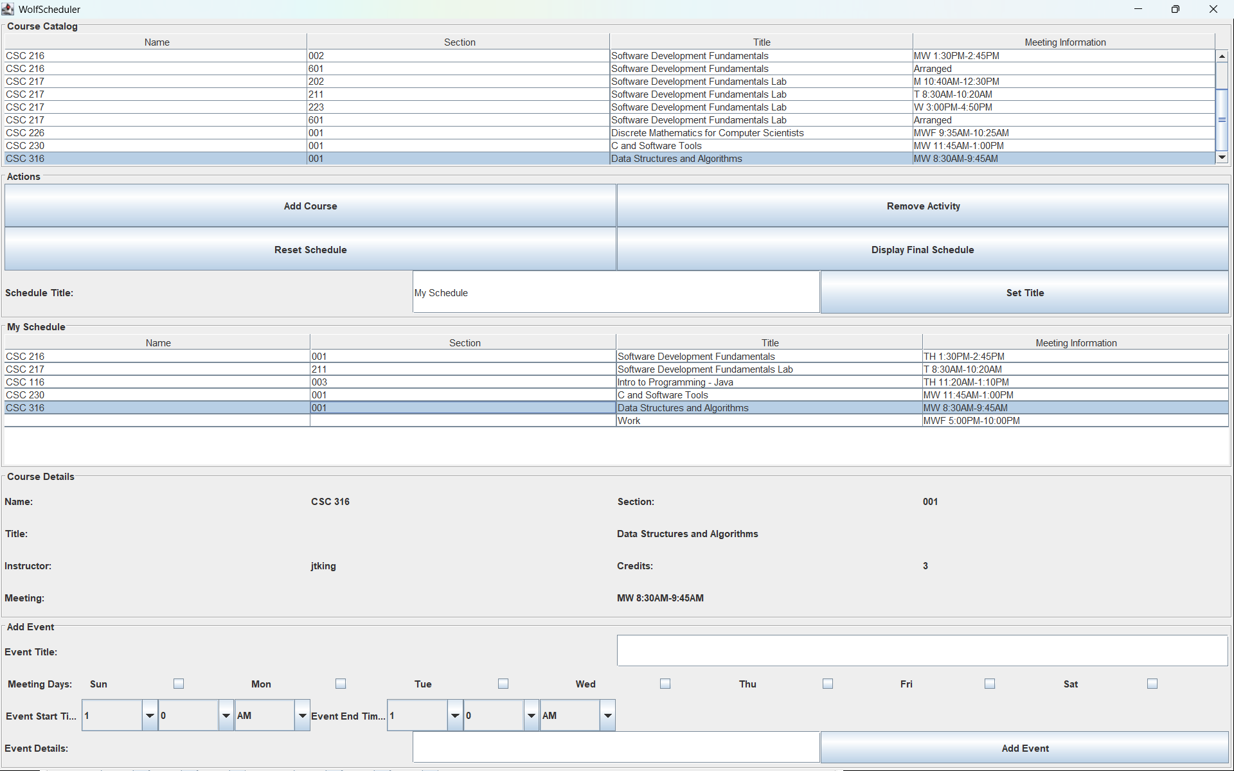Select CSC 226 row in Course Catalog
1234x771 pixels.
pyautogui.click(x=156, y=133)
